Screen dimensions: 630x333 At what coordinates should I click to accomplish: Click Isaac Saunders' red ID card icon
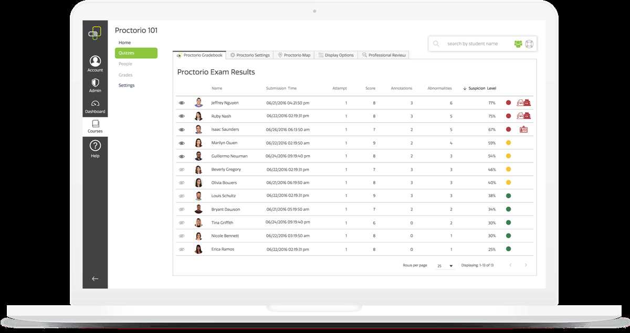pos(523,130)
